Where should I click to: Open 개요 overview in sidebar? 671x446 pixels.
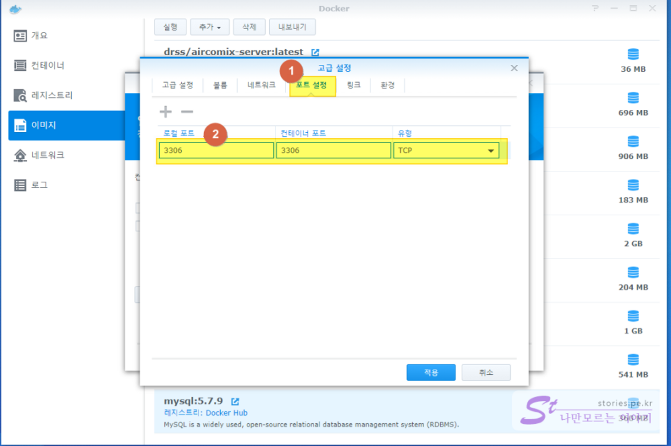pyautogui.click(x=39, y=36)
